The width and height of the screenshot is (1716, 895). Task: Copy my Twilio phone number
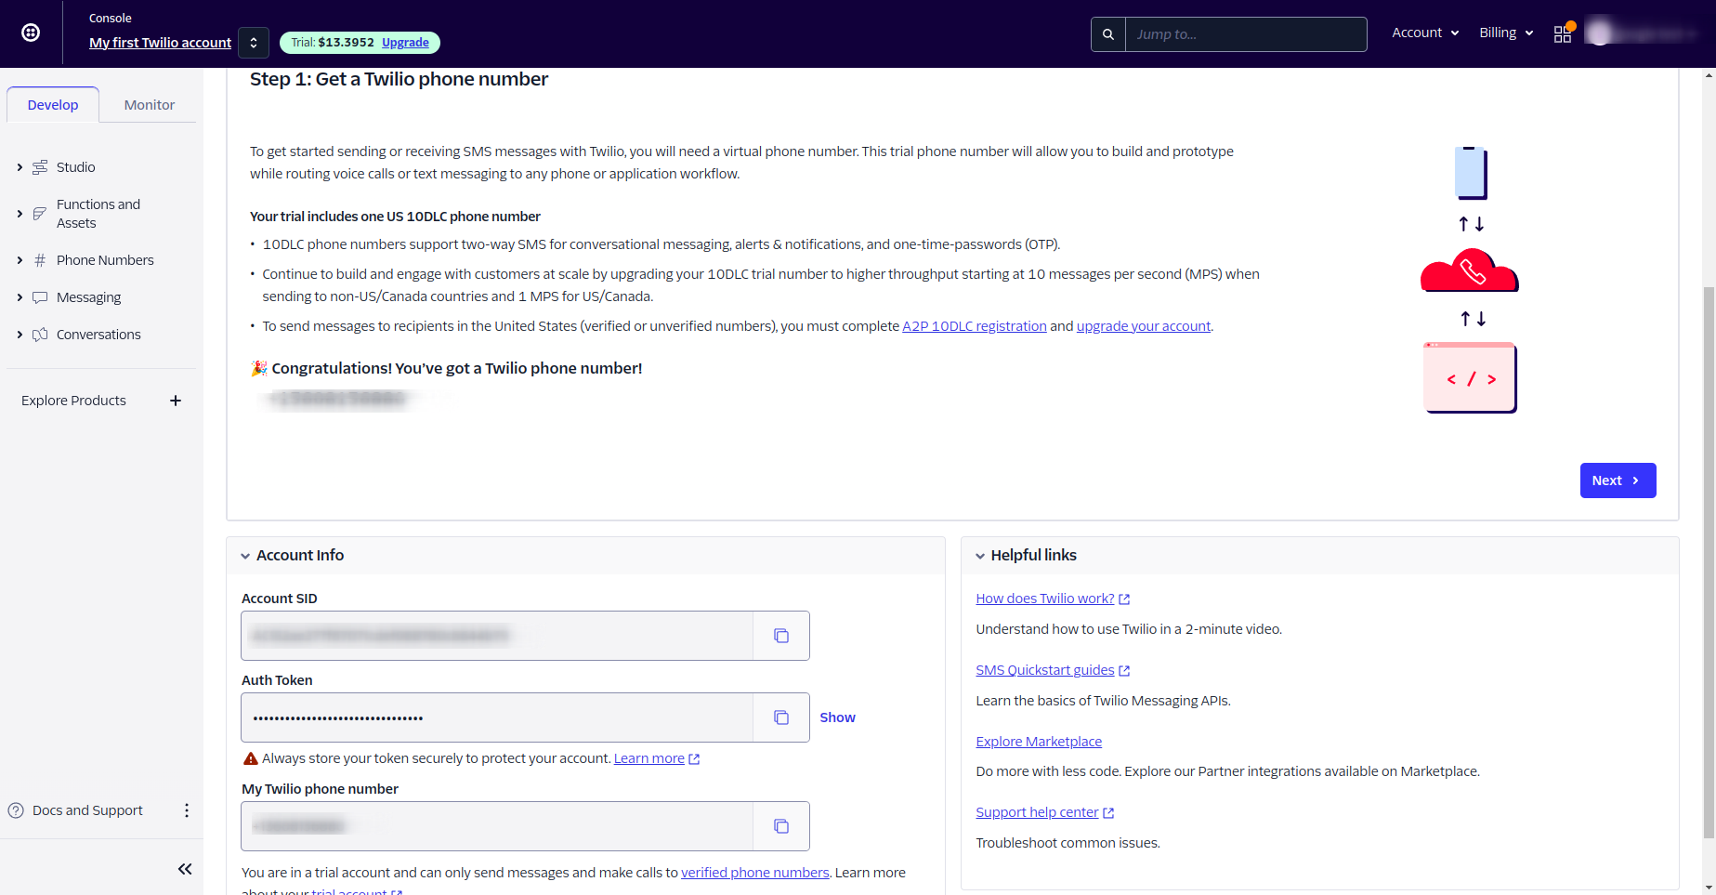(x=781, y=826)
